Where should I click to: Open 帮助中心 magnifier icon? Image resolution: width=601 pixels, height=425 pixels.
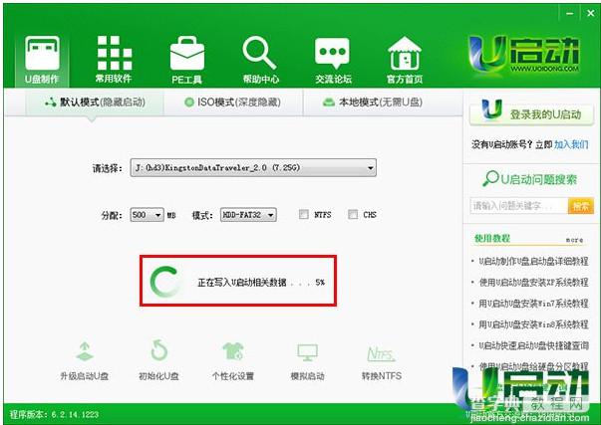coord(259,53)
